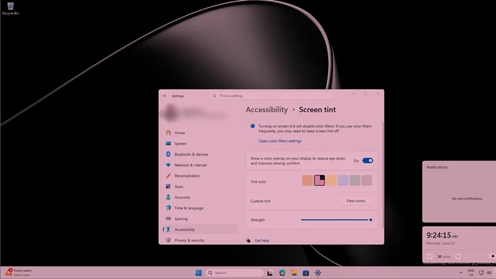Decrease focus session minutes with minus
Image resolution: width=496 pixels, height=279 pixels.
430,257
